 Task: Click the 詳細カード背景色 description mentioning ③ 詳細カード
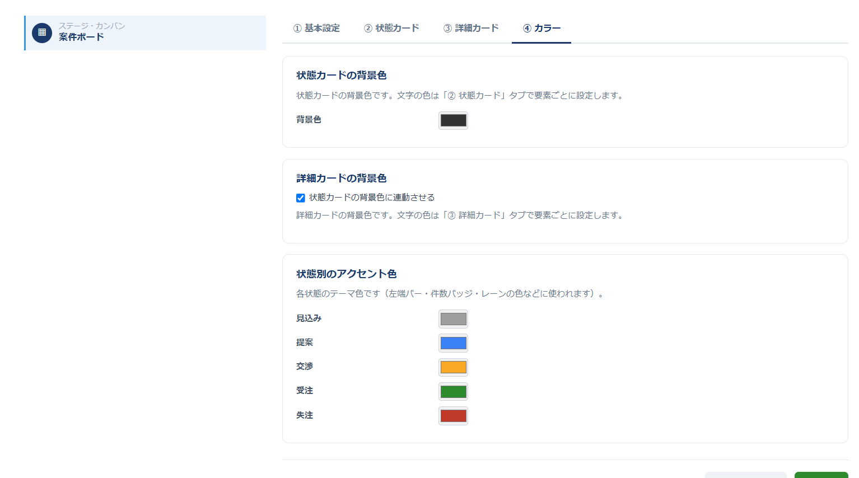click(x=461, y=215)
